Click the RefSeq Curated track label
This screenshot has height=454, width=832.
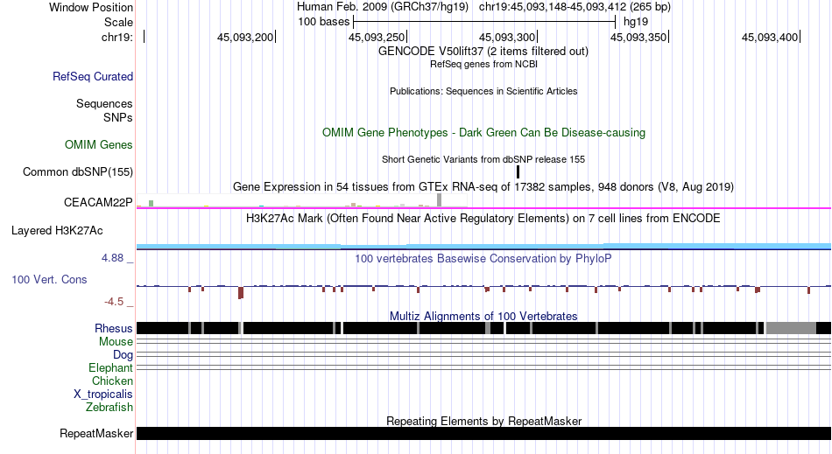click(92, 77)
